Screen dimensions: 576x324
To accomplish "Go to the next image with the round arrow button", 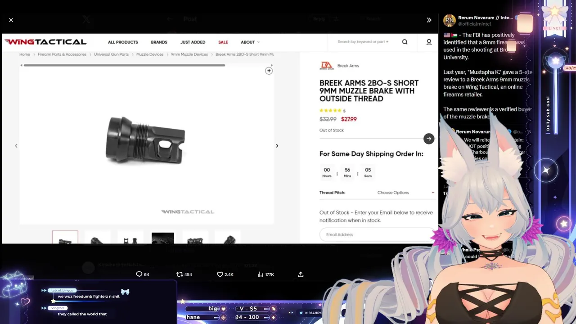I will (x=428, y=139).
